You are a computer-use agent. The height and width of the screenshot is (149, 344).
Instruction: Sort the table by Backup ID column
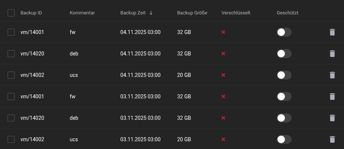click(31, 13)
